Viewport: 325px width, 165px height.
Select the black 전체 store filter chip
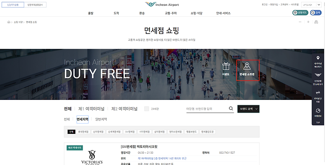pos(71,132)
